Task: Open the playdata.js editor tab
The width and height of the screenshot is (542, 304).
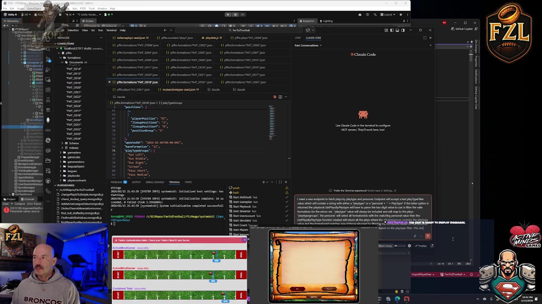Action: (212, 38)
